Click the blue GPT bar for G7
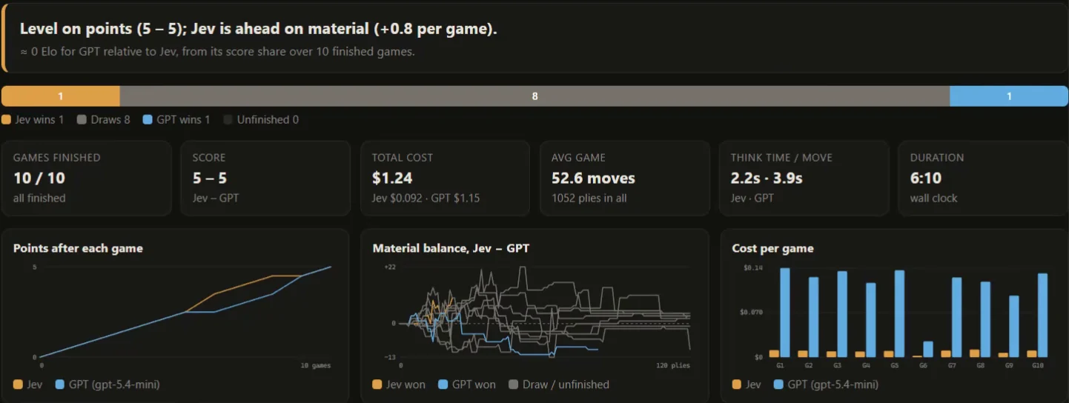The height and width of the screenshot is (403, 1069). (x=956, y=317)
